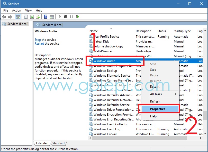Switch to the Extended tab

point(42,143)
